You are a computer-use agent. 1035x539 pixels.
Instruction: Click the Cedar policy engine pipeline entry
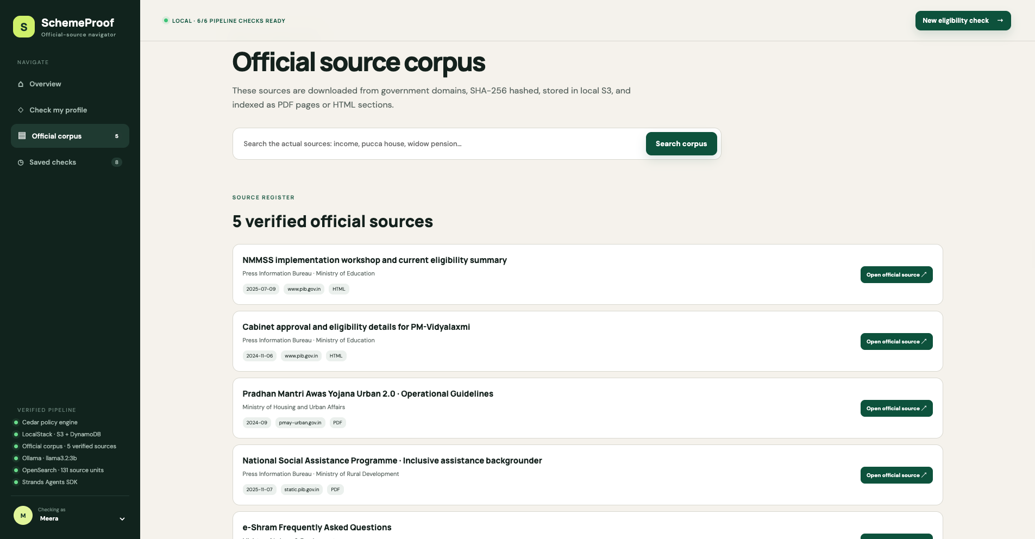(x=50, y=422)
